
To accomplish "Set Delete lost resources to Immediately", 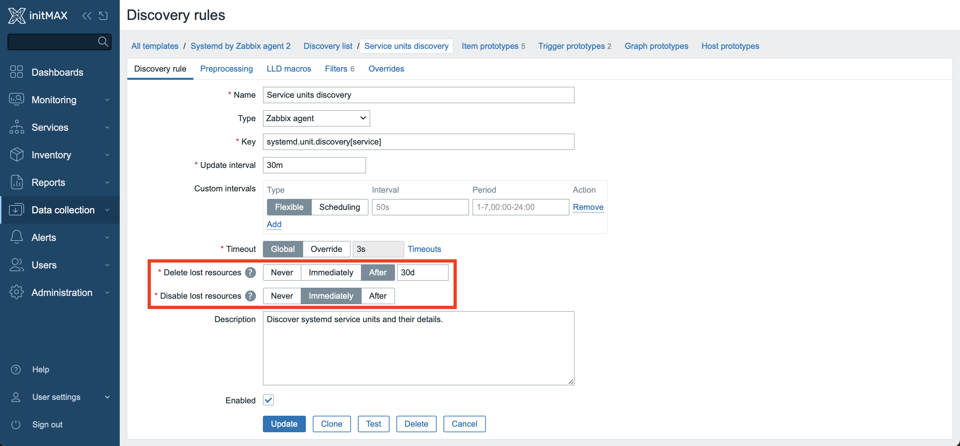I will (331, 272).
